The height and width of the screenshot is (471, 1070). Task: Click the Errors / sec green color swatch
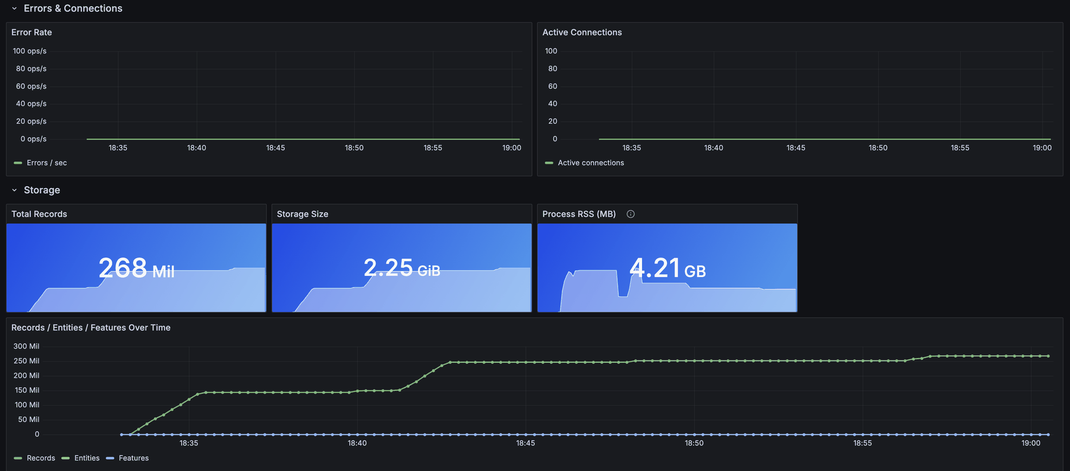[x=18, y=163]
